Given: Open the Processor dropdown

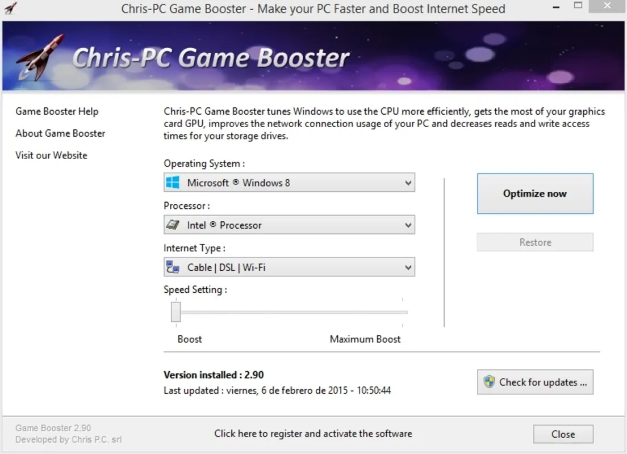Looking at the screenshot, I should (x=289, y=225).
